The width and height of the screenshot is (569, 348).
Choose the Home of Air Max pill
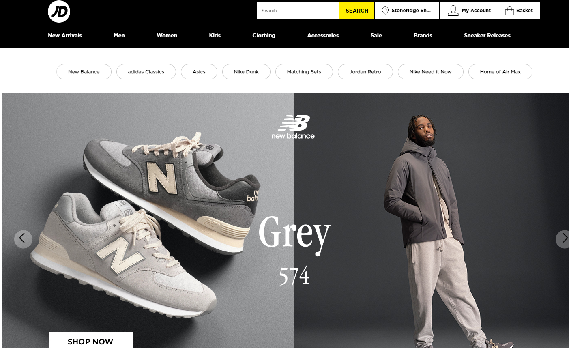pos(500,72)
